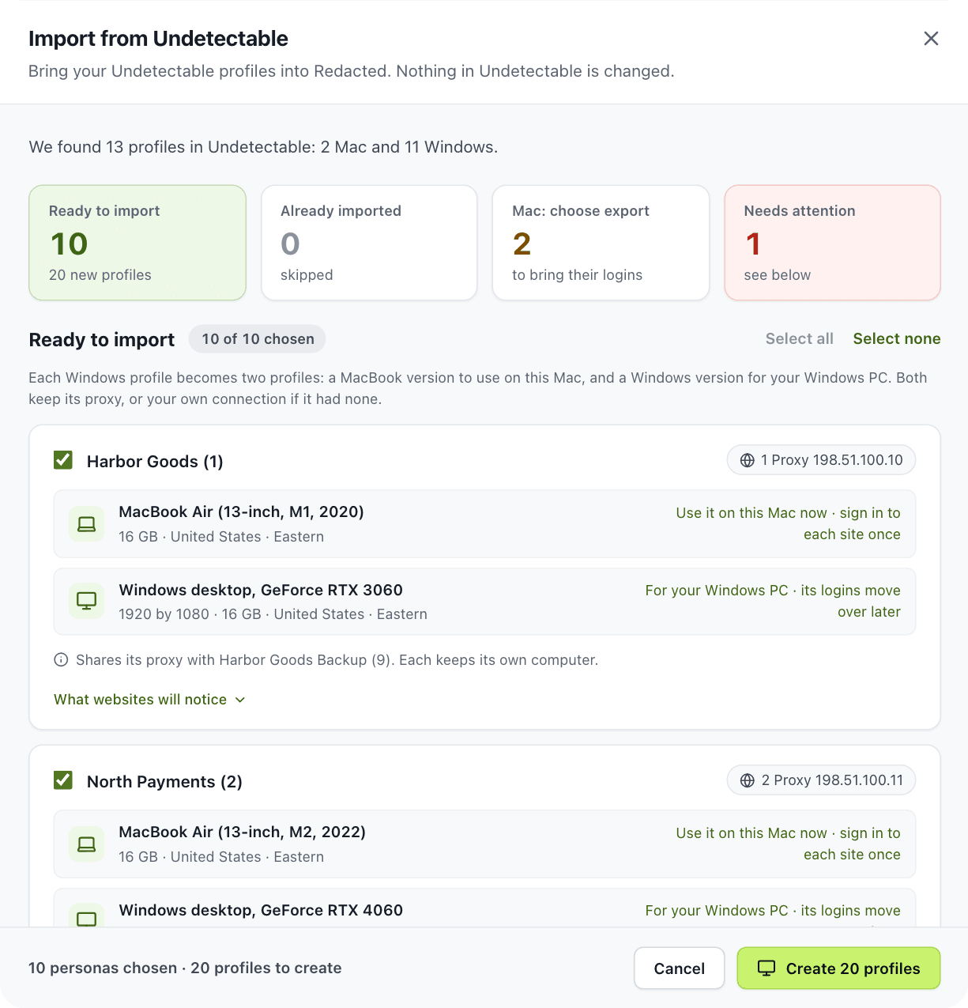Click Select none link
The height and width of the screenshot is (1008, 968).
[x=897, y=339]
